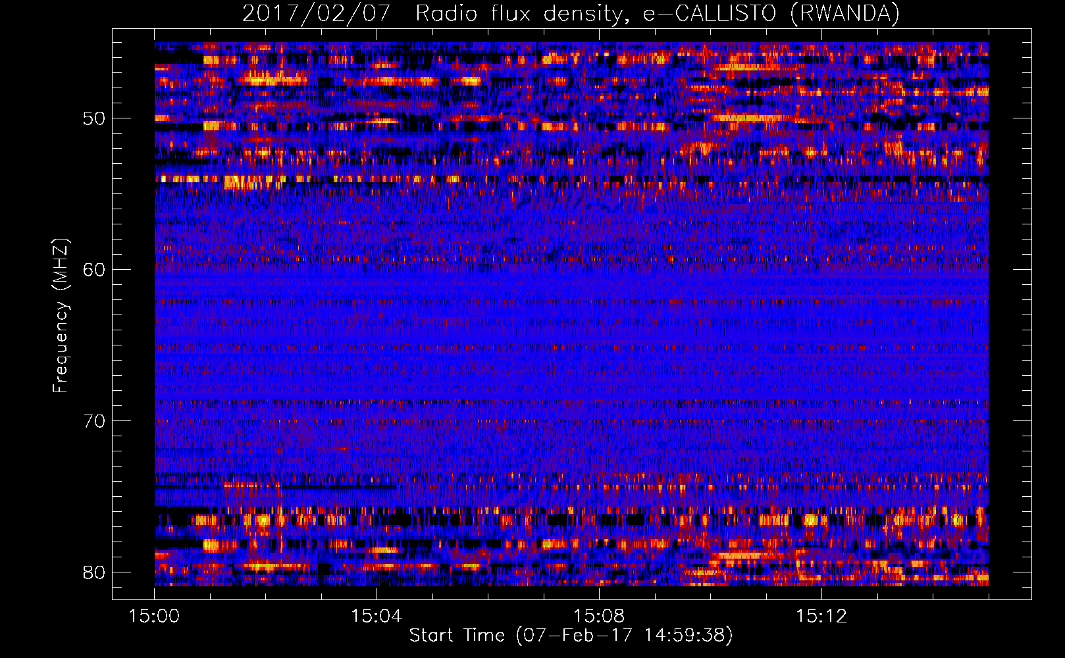Click the Start Time axis label

coord(571,636)
